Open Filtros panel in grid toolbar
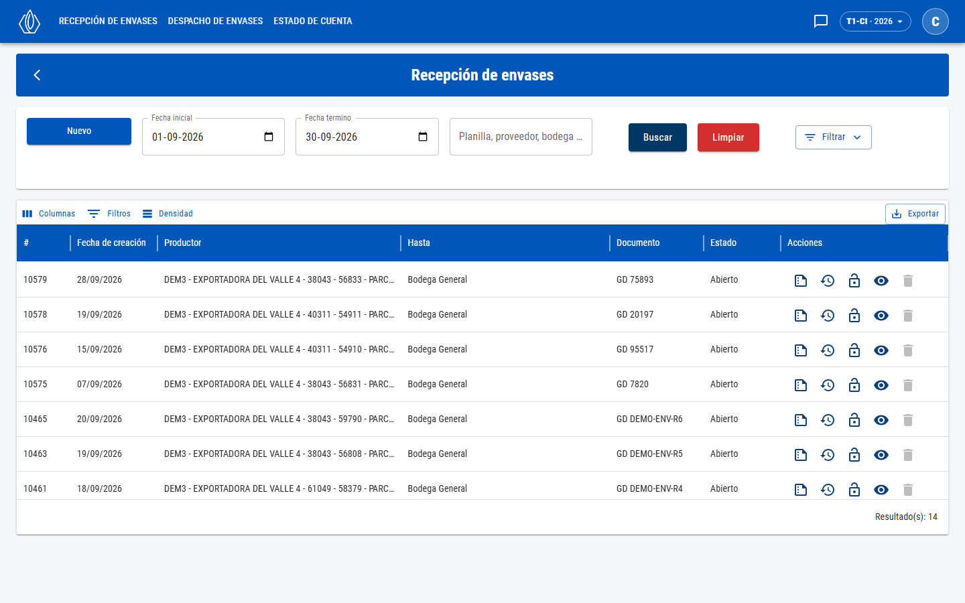 point(109,214)
